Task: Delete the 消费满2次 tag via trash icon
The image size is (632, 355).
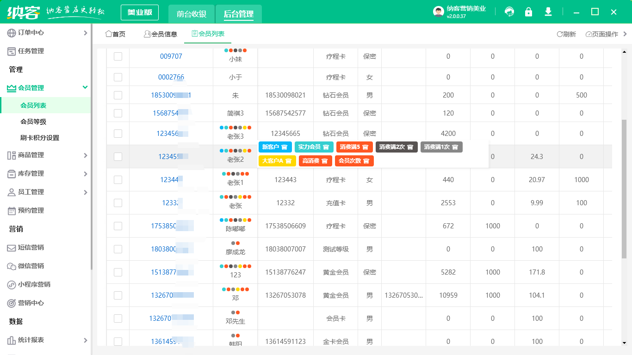Action: pos(410,147)
